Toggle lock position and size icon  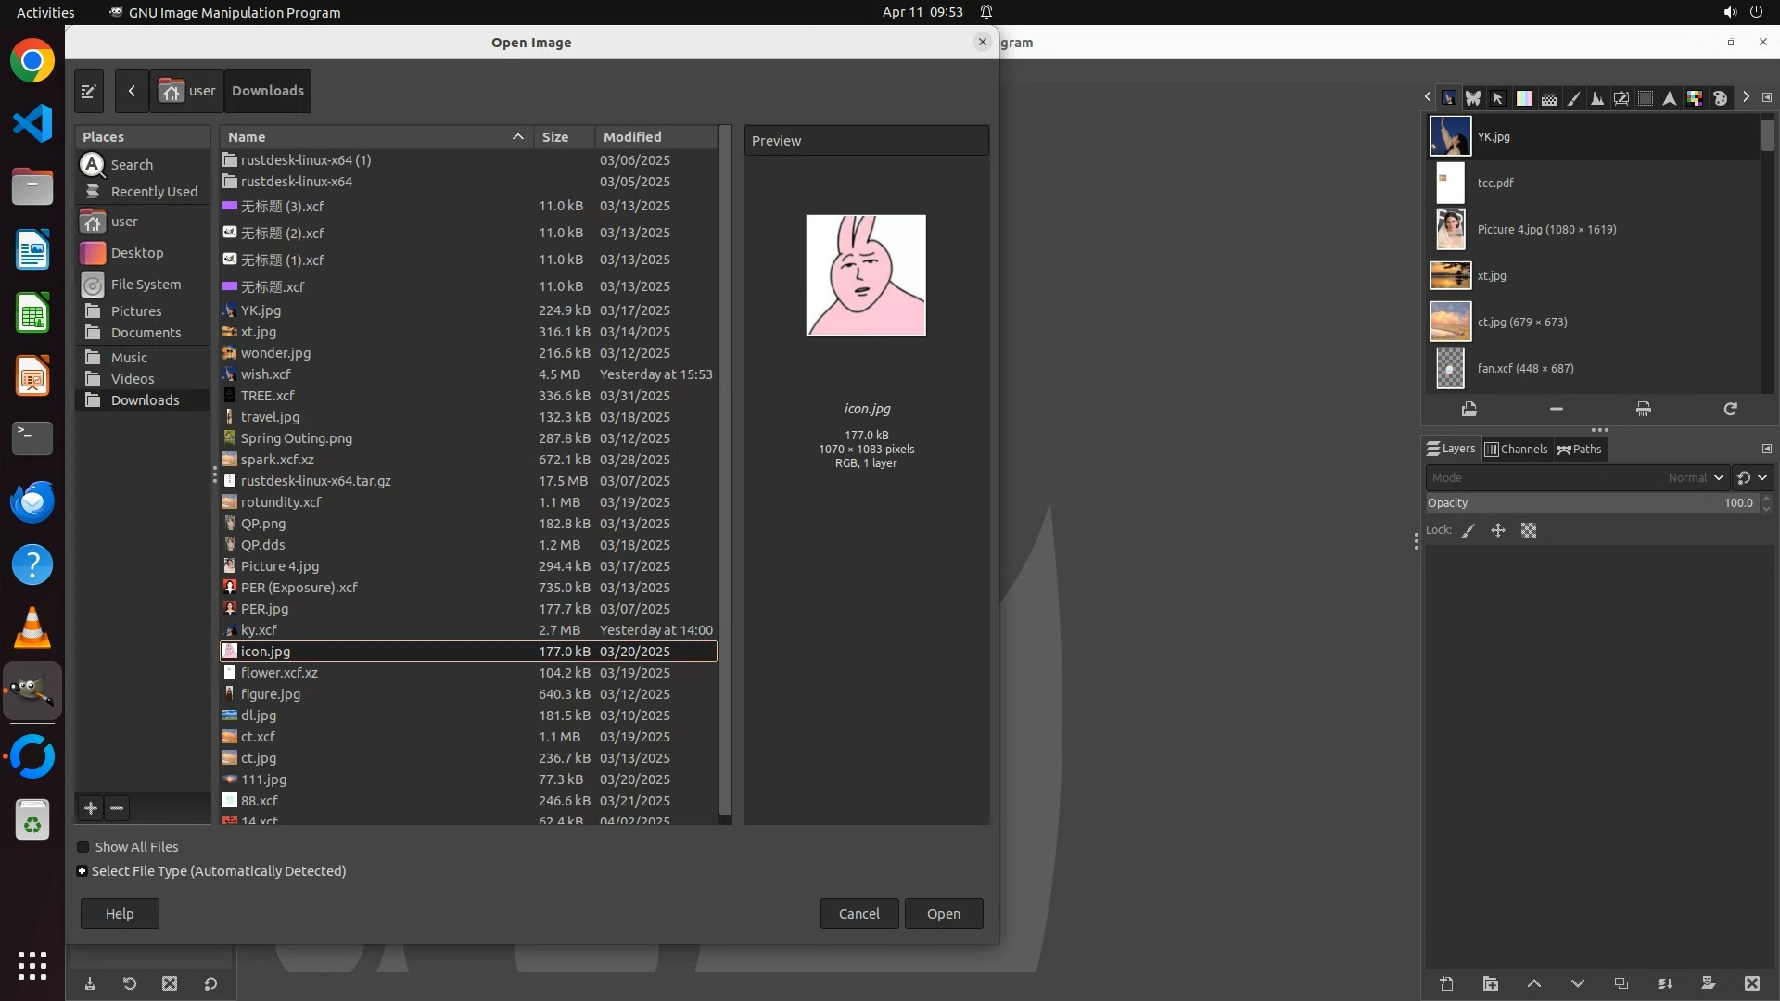1498,531
